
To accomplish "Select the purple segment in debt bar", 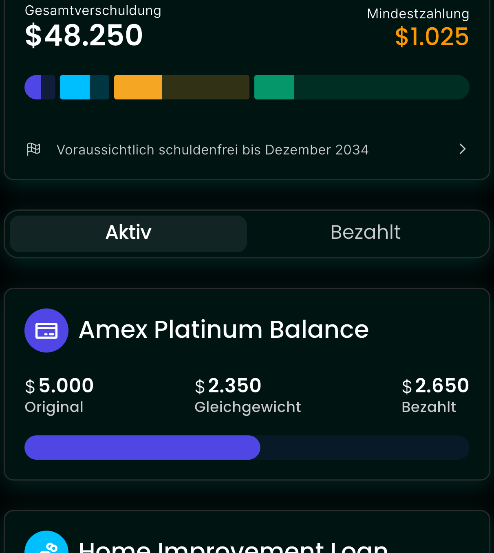I will (33, 87).
